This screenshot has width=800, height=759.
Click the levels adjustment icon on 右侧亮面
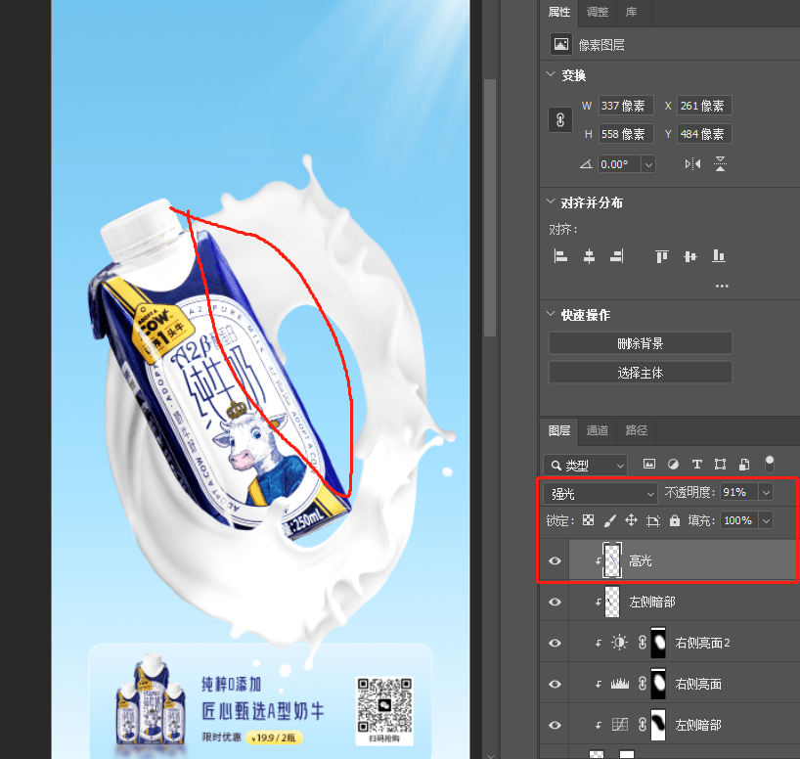(620, 684)
